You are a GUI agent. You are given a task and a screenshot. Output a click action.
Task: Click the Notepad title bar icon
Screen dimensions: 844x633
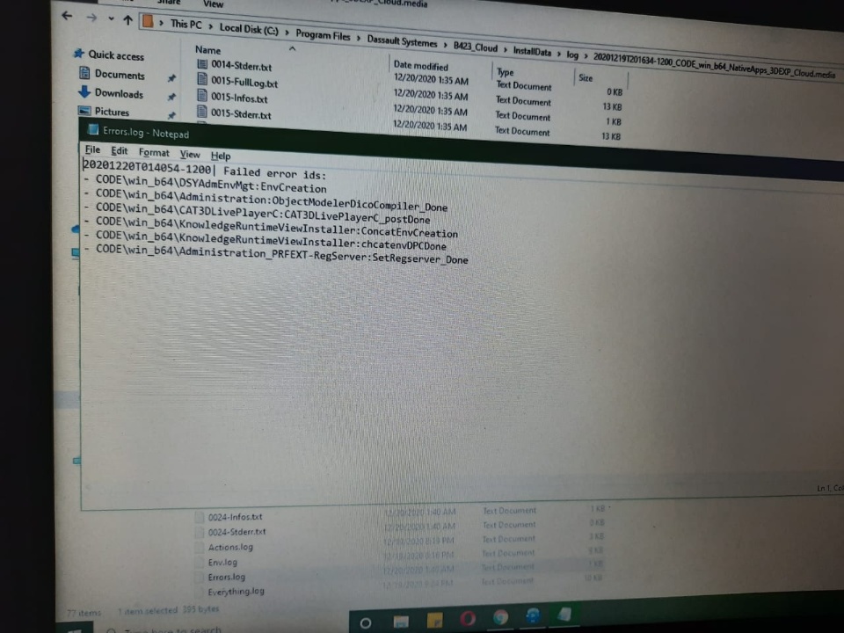click(93, 129)
